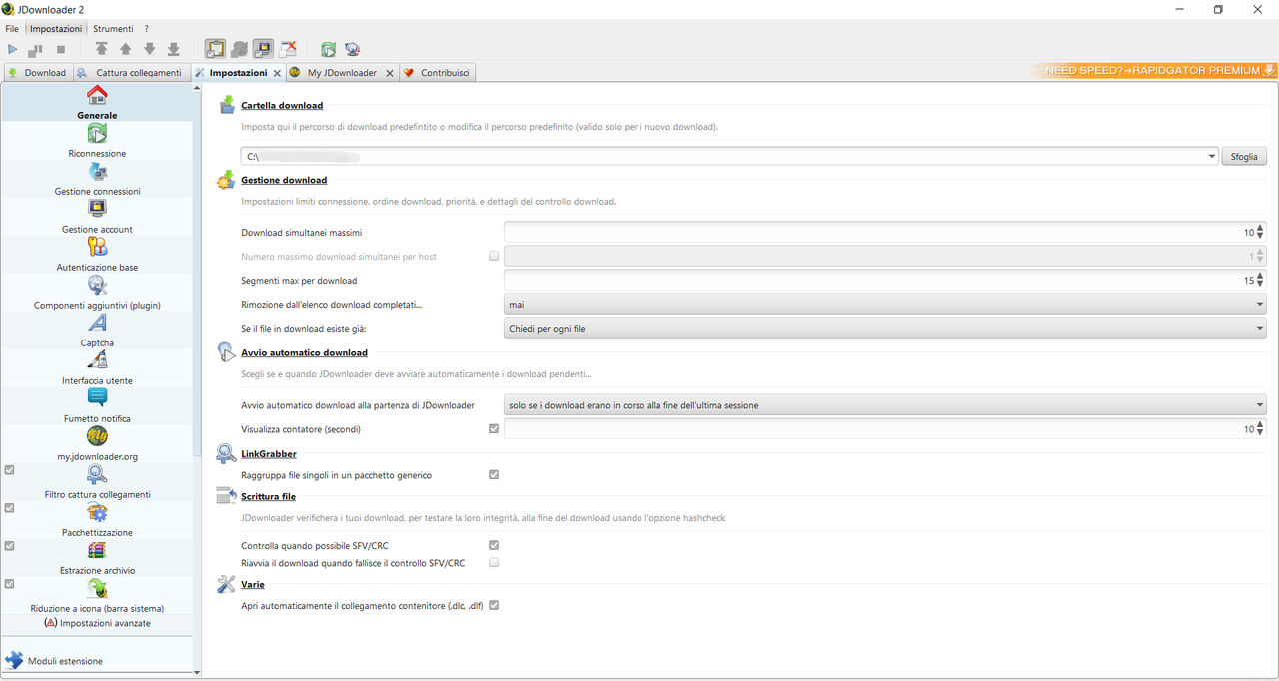Screen dimensions: 1279x681
Task: Move selection up one position
Action: (x=126, y=49)
